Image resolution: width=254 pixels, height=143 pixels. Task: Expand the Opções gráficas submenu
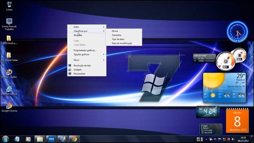pos(87,54)
